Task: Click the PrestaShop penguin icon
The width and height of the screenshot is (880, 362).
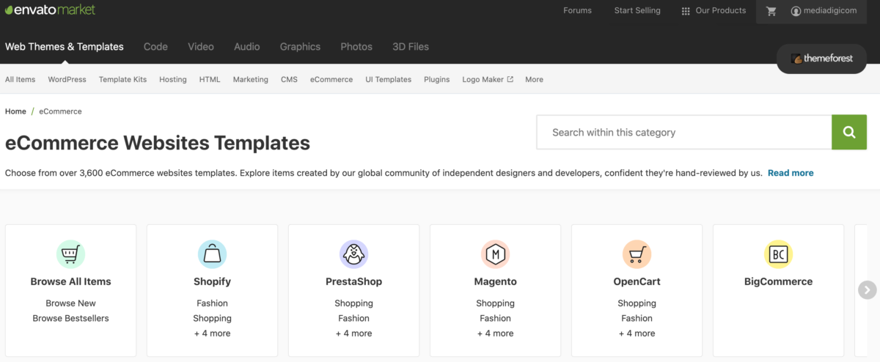Action: coord(353,254)
